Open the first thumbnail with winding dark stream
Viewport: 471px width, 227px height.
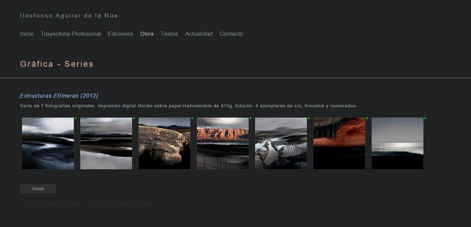48,143
